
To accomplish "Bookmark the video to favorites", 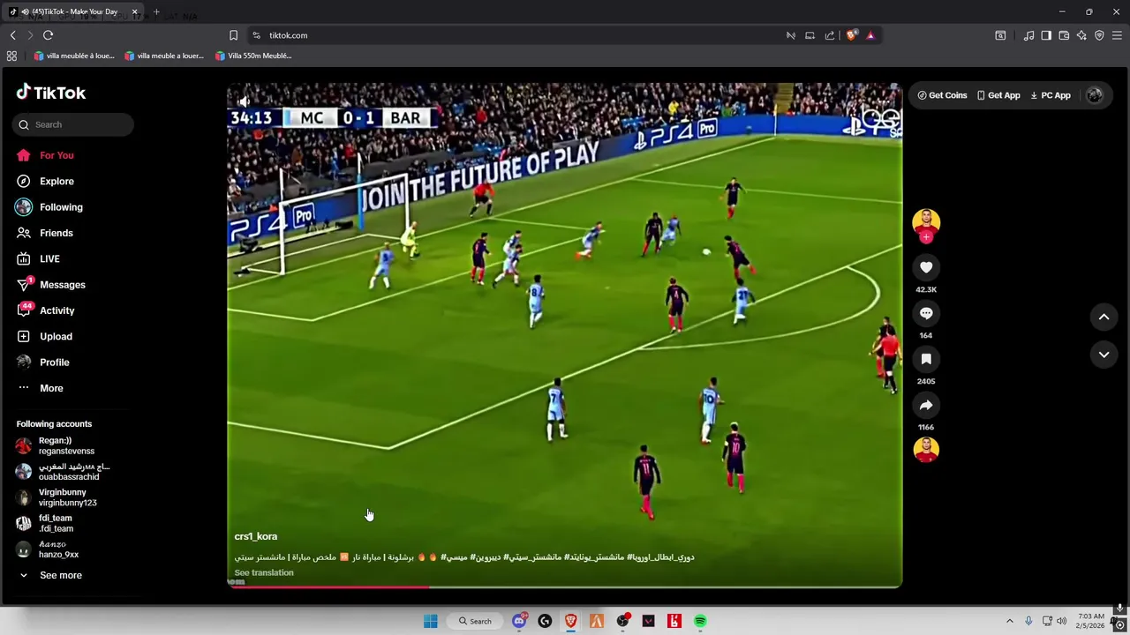I will click(926, 359).
